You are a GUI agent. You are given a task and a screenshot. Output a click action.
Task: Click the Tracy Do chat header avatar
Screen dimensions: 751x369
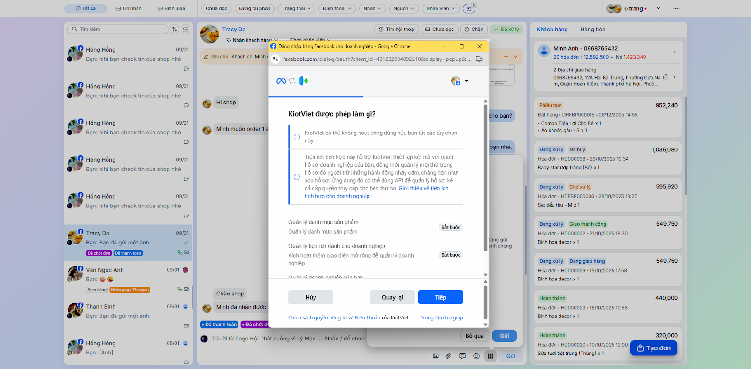(209, 34)
